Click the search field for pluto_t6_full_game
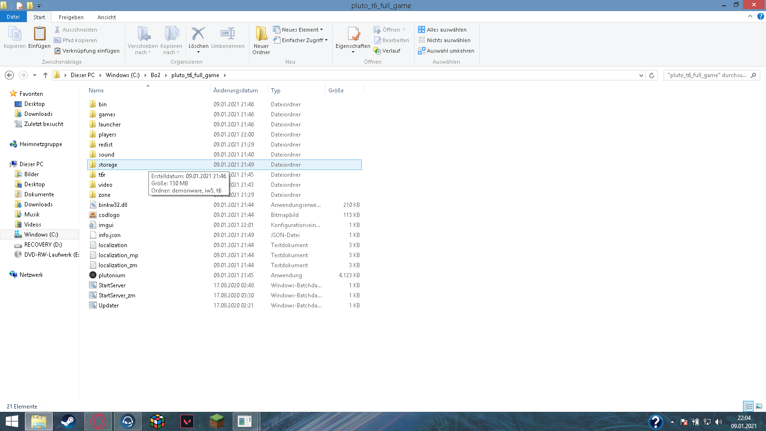The height and width of the screenshot is (431, 766). pyautogui.click(x=707, y=75)
